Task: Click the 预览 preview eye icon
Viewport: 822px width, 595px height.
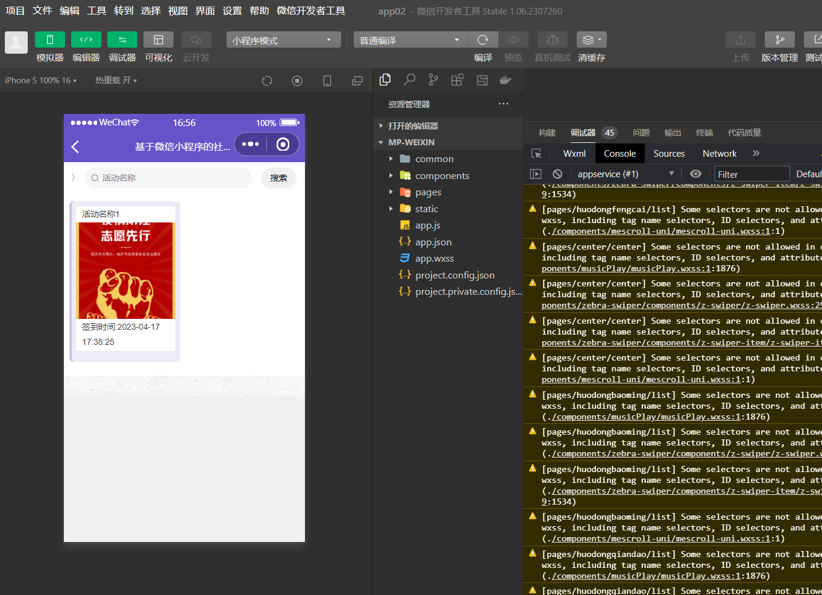Action: (x=513, y=40)
